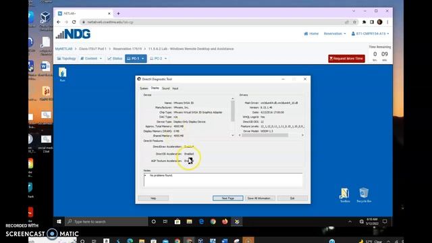This screenshot has width=432, height=243.
Task: Expand the Reservation dropdown menu
Action: click(335, 34)
